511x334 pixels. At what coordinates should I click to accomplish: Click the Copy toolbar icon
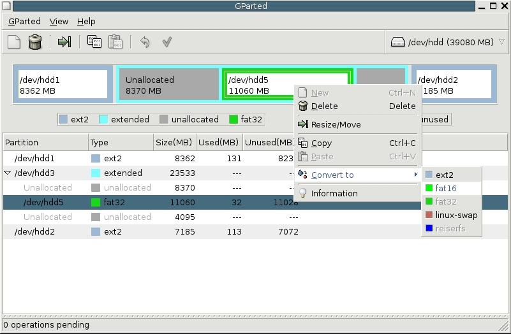(94, 41)
